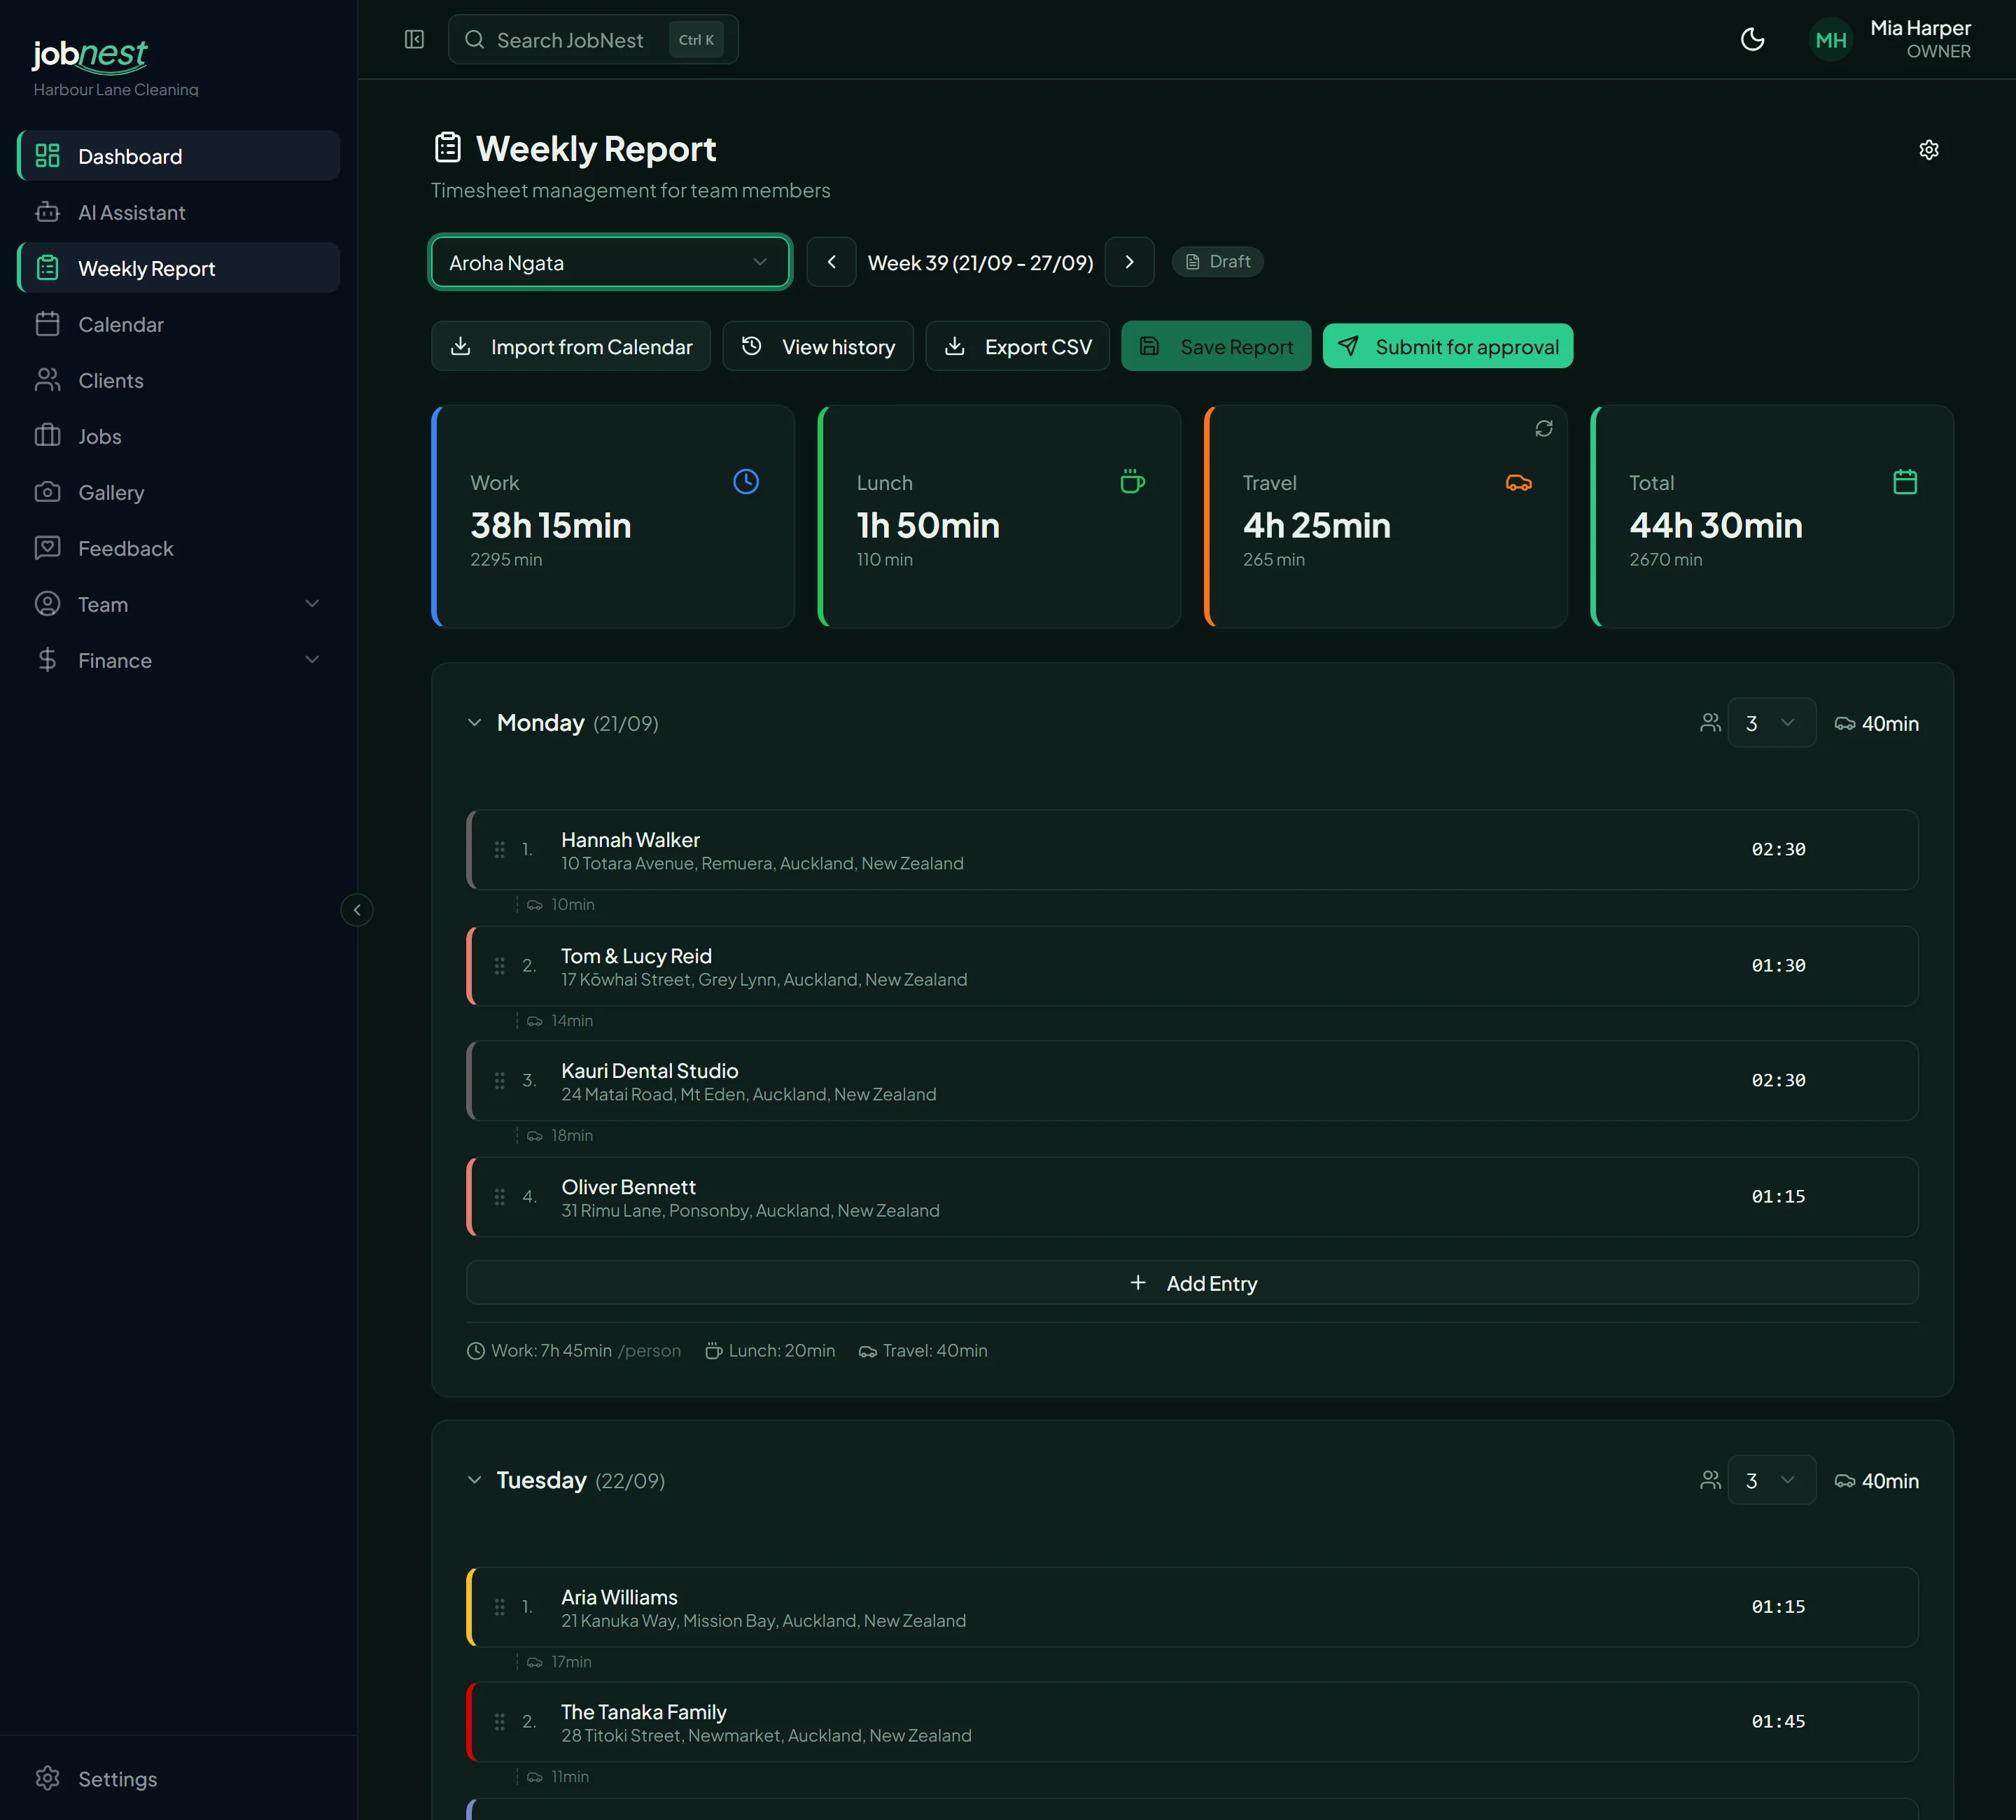
Task: Open Tuesday team size dropdown
Action: pos(1771,1480)
